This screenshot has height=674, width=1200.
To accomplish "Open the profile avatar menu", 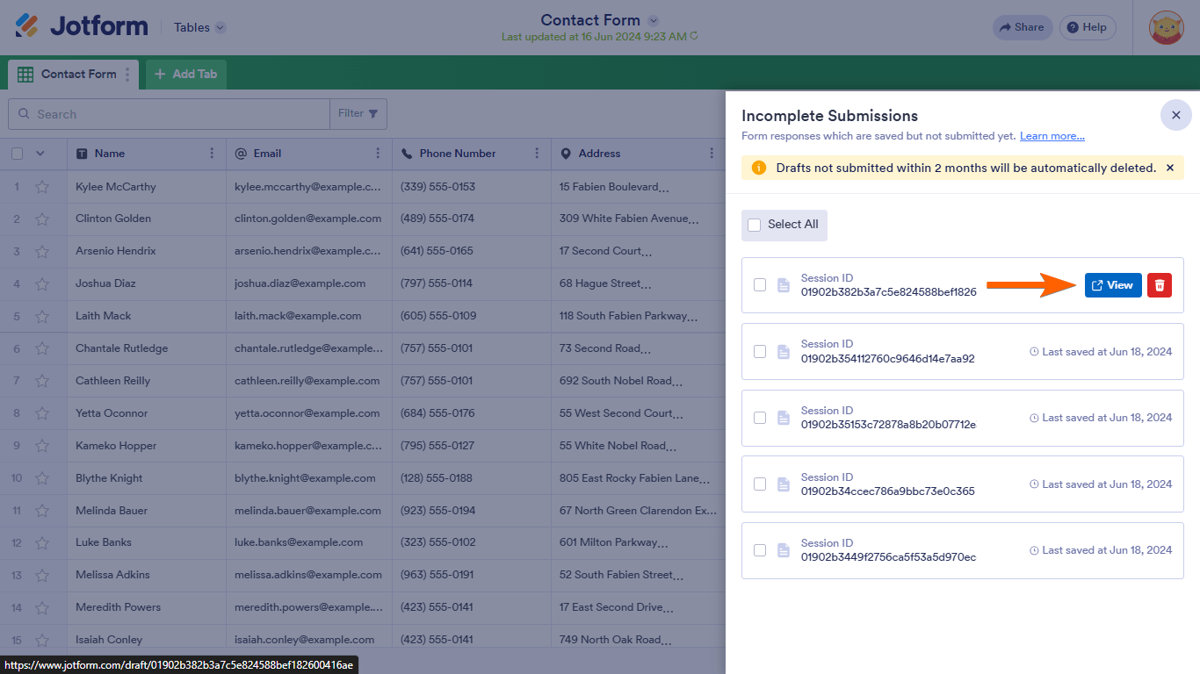I will point(1164,27).
